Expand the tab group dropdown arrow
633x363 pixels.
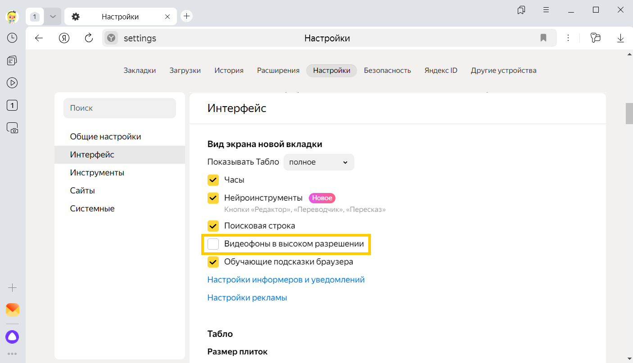[x=53, y=17]
